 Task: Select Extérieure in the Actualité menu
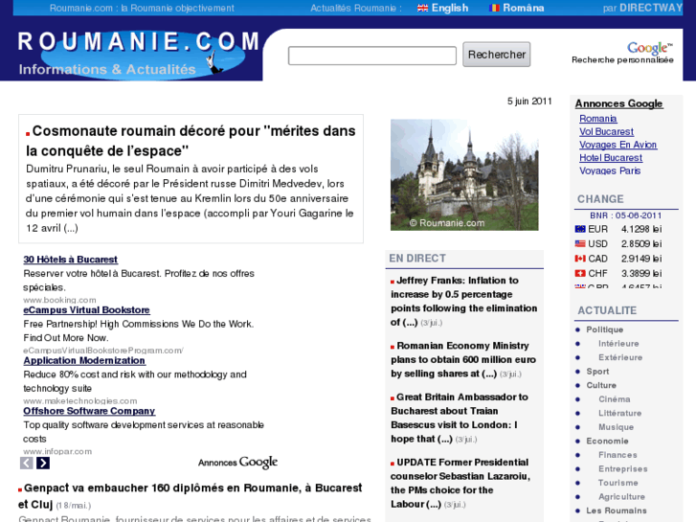620,357
